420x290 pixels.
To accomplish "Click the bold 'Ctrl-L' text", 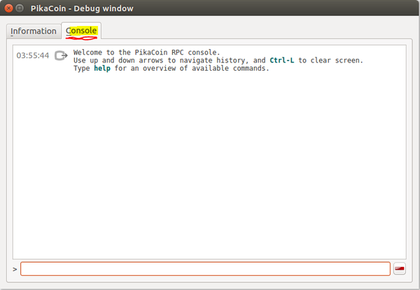I will pyautogui.click(x=282, y=60).
